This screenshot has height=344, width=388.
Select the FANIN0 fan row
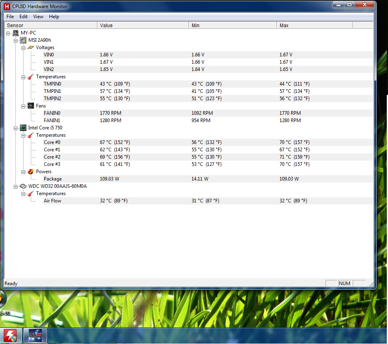click(x=208, y=113)
